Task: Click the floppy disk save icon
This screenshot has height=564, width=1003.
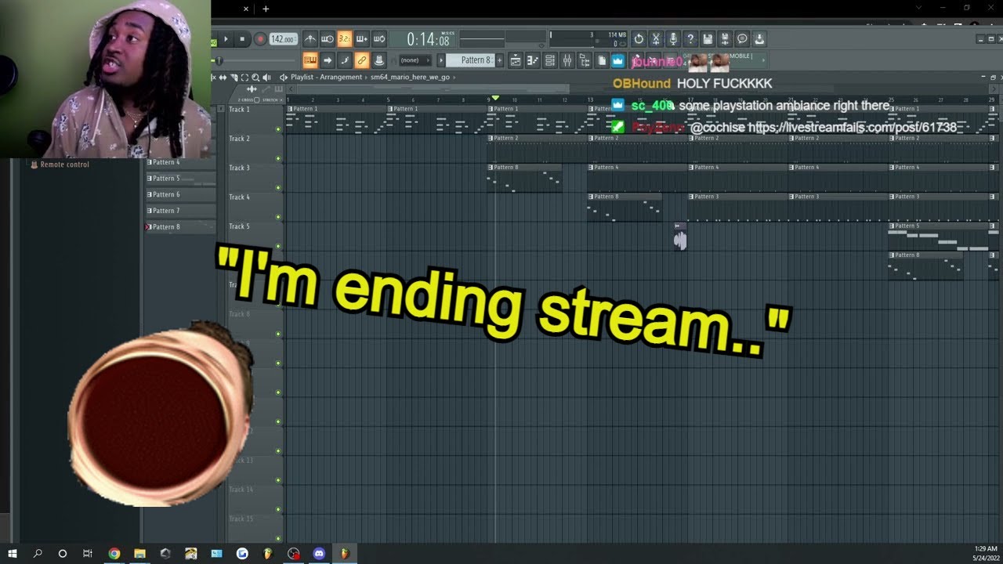Action: point(708,39)
